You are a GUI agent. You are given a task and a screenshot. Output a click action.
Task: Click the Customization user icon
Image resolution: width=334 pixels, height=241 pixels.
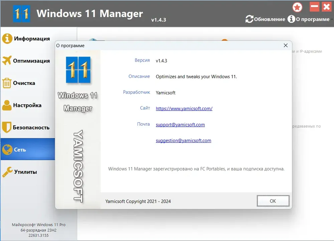pos(7,105)
